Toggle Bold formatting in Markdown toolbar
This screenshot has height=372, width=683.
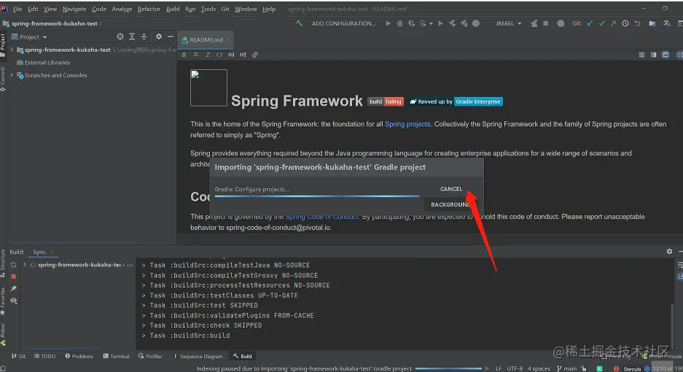pyautogui.click(x=184, y=55)
